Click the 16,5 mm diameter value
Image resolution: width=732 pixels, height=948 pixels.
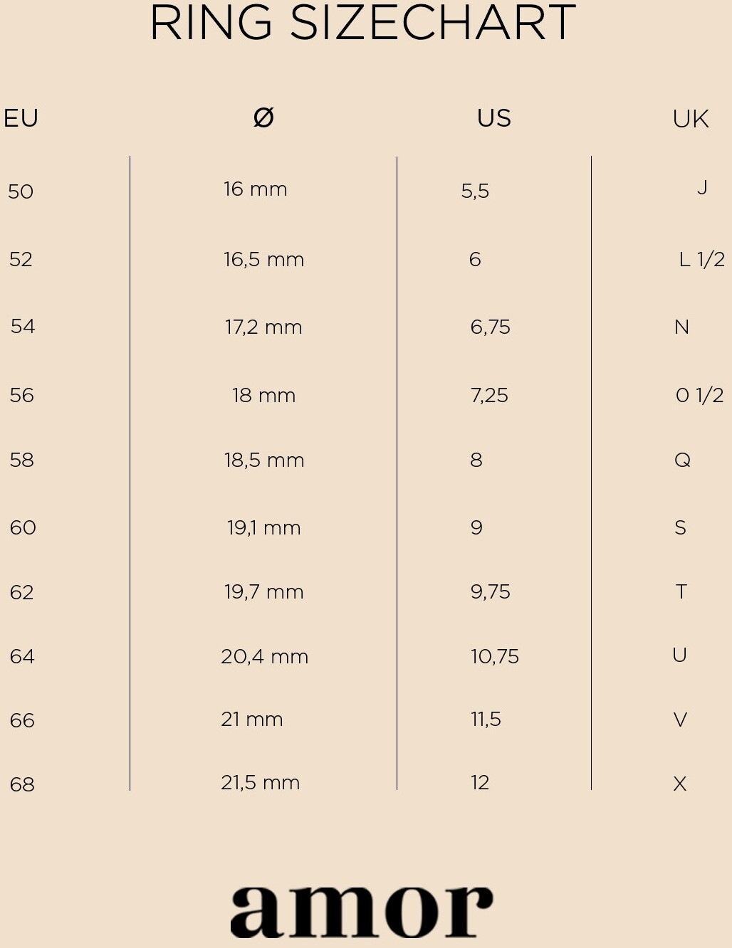pyautogui.click(x=263, y=260)
